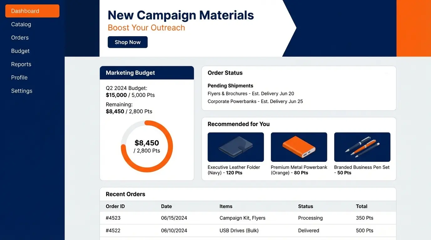Screen dimensions: 431x240
Task: Select the Executive Leather Folder image
Action: click(236, 147)
